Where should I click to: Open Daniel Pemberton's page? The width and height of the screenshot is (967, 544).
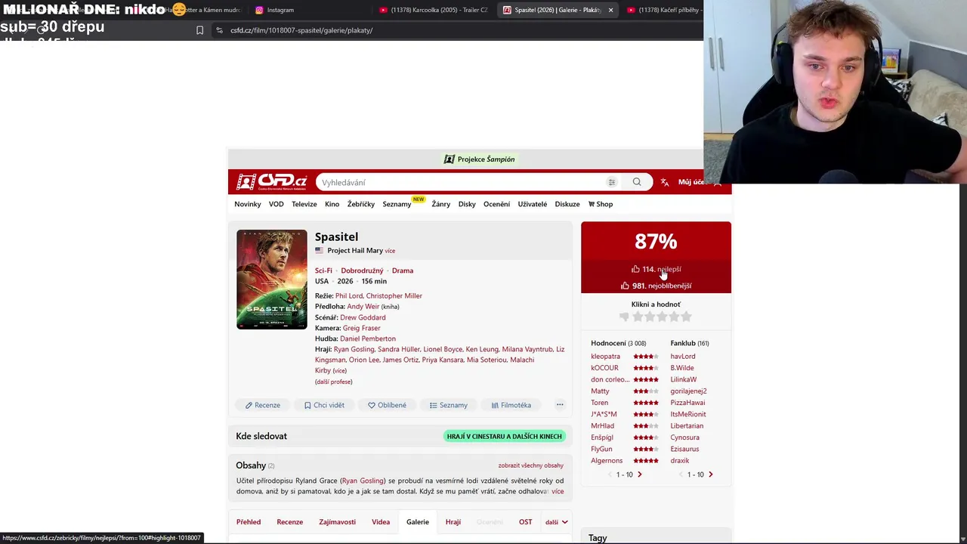tap(368, 338)
